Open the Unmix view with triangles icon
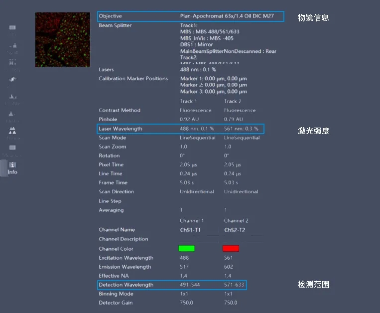 pos(12,131)
